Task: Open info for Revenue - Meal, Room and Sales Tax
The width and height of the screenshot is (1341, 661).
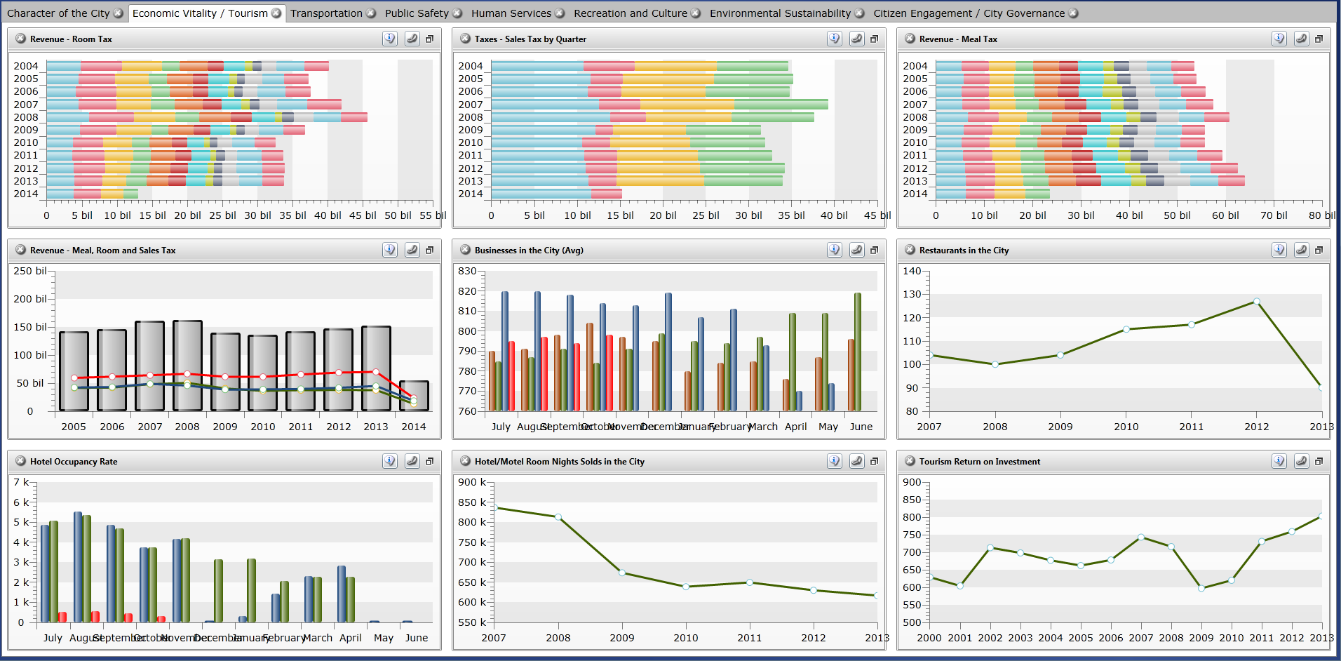Action: pyautogui.click(x=390, y=251)
